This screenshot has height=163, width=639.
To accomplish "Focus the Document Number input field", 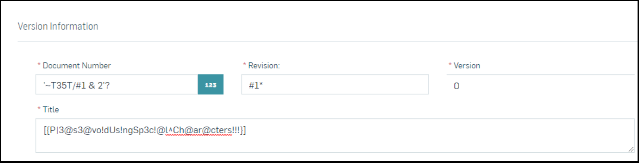I will (117, 84).
